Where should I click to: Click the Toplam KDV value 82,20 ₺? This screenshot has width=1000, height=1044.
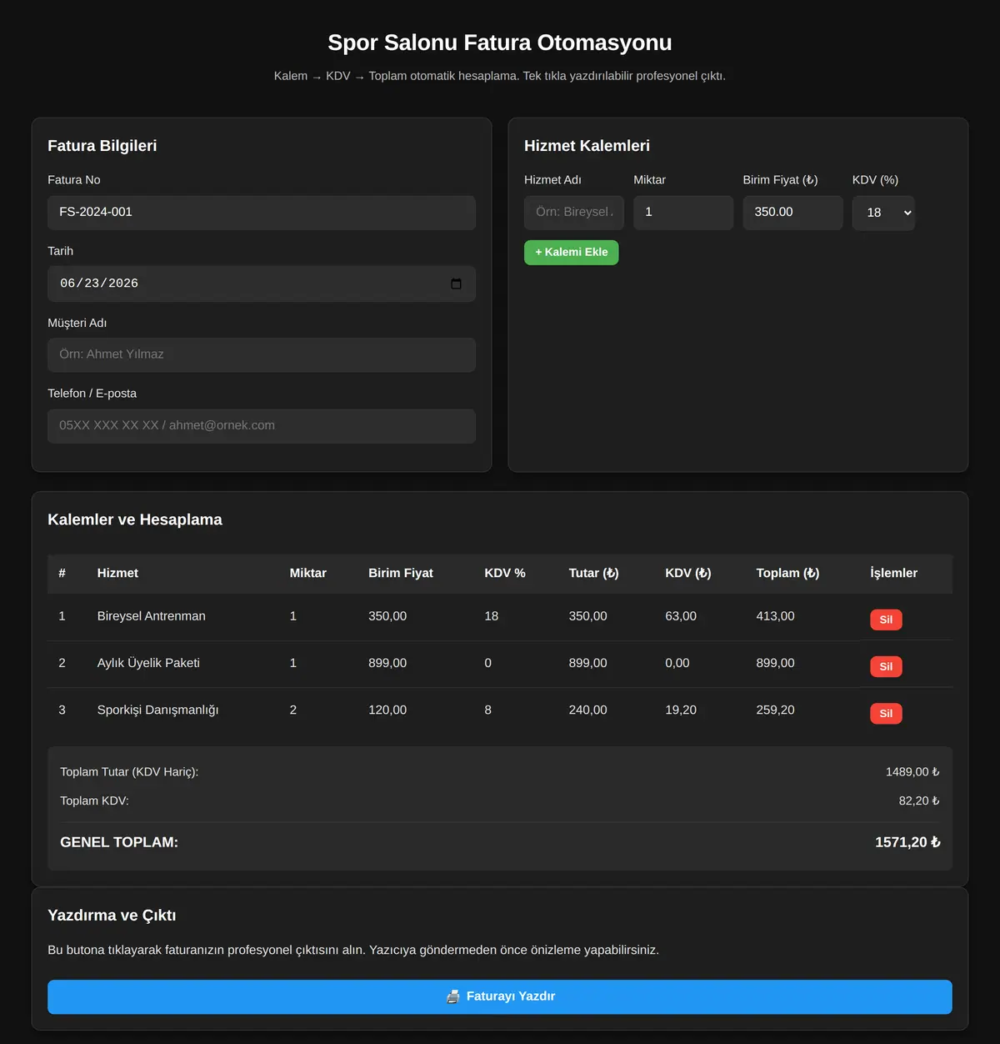tap(919, 801)
